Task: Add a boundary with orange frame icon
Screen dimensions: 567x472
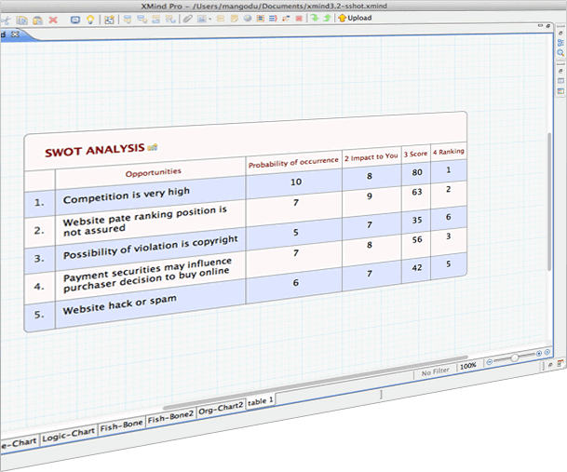Action: coord(261,18)
